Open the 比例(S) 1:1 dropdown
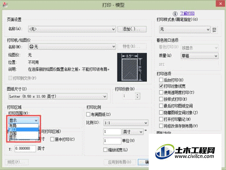 point(126,123)
